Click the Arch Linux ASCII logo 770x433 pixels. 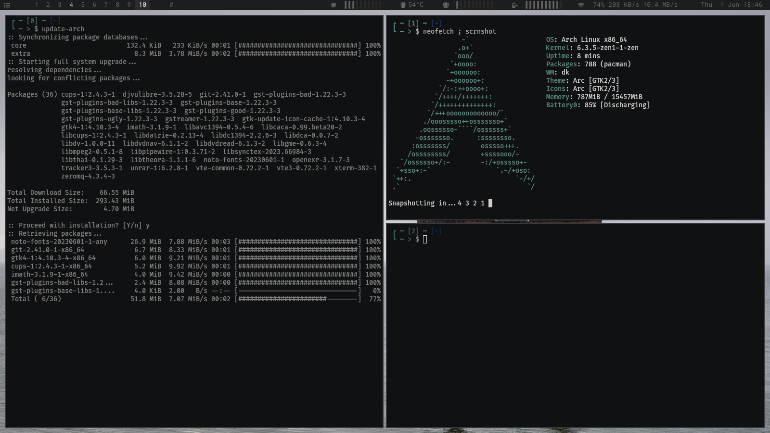[464, 113]
